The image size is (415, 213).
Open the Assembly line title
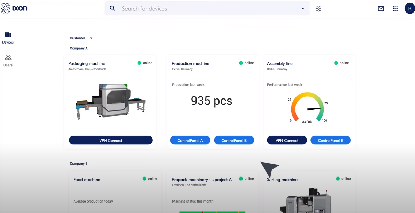pyautogui.click(x=280, y=63)
